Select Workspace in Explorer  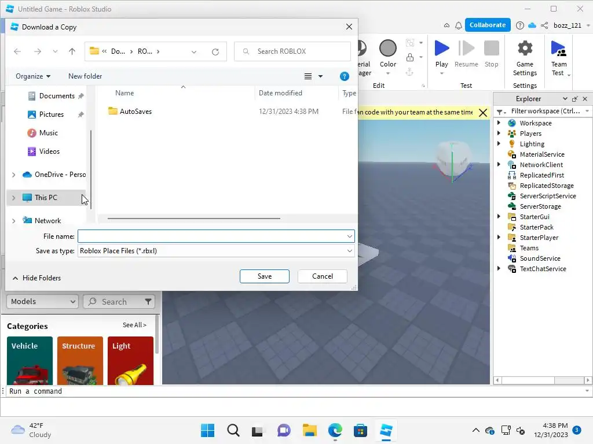(x=535, y=123)
